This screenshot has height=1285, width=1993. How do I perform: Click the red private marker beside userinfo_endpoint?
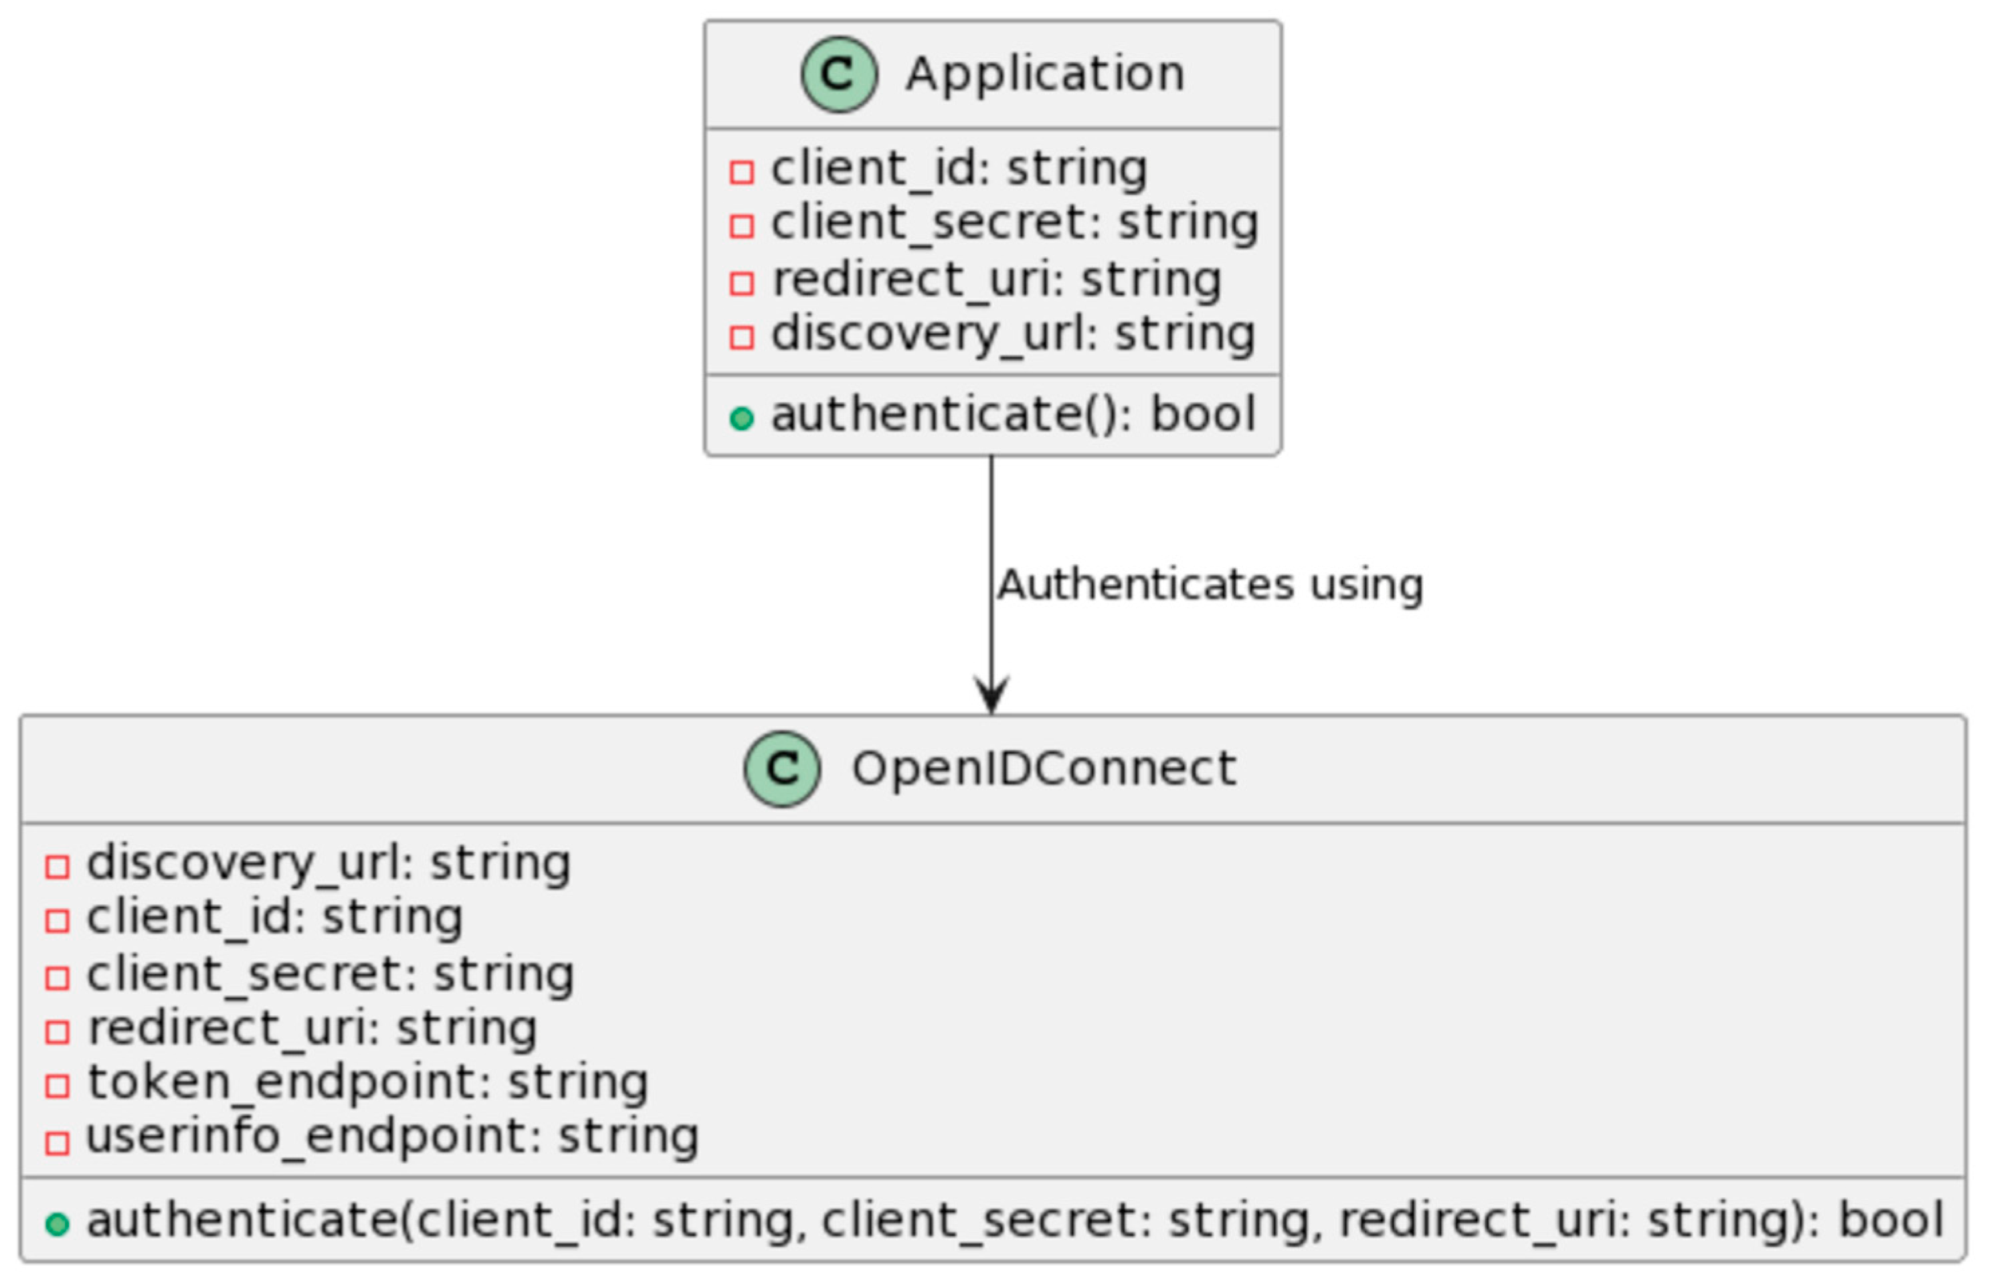[58, 1142]
